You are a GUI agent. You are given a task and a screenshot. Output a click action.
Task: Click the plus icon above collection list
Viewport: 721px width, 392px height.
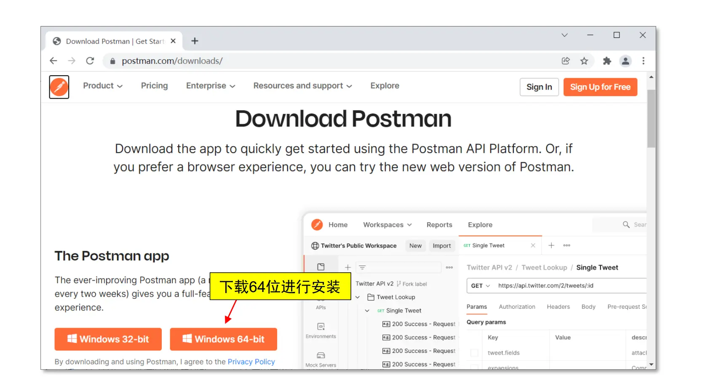(x=348, y=267)
